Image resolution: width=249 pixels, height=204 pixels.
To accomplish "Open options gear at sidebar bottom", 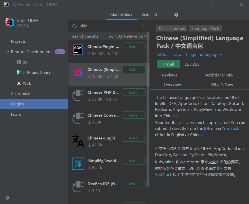I will (8, 198).
